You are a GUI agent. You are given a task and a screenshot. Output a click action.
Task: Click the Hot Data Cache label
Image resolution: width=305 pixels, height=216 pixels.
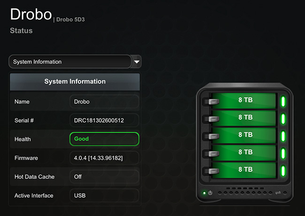[34, 177]
